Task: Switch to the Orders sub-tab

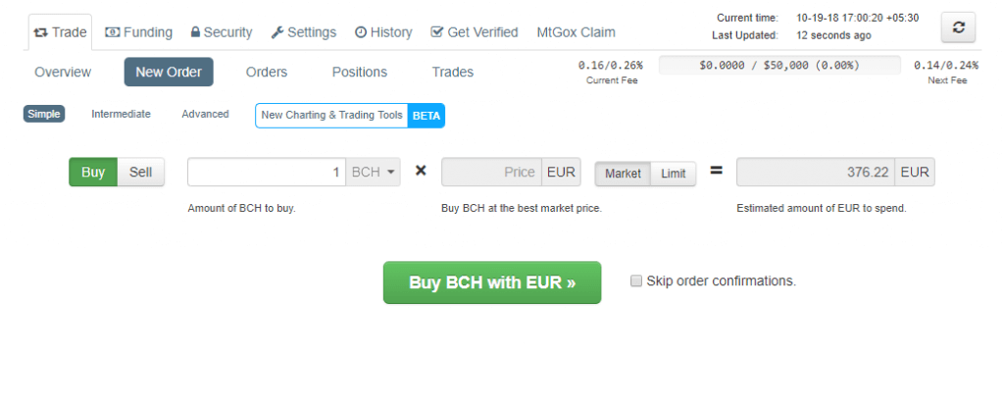Action: pyautogui.click(x=267, y=72)
